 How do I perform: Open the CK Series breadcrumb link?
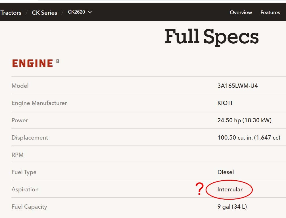pyautogui.click(x=44, y=13)
